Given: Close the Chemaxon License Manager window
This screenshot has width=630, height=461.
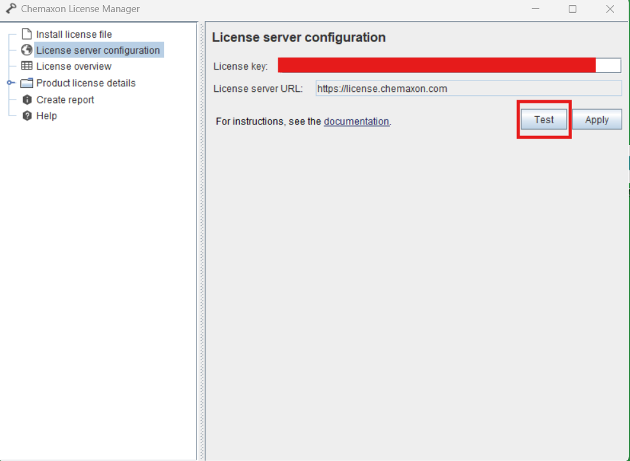Looking at the screenshot, I should click(x=610, y=9).
